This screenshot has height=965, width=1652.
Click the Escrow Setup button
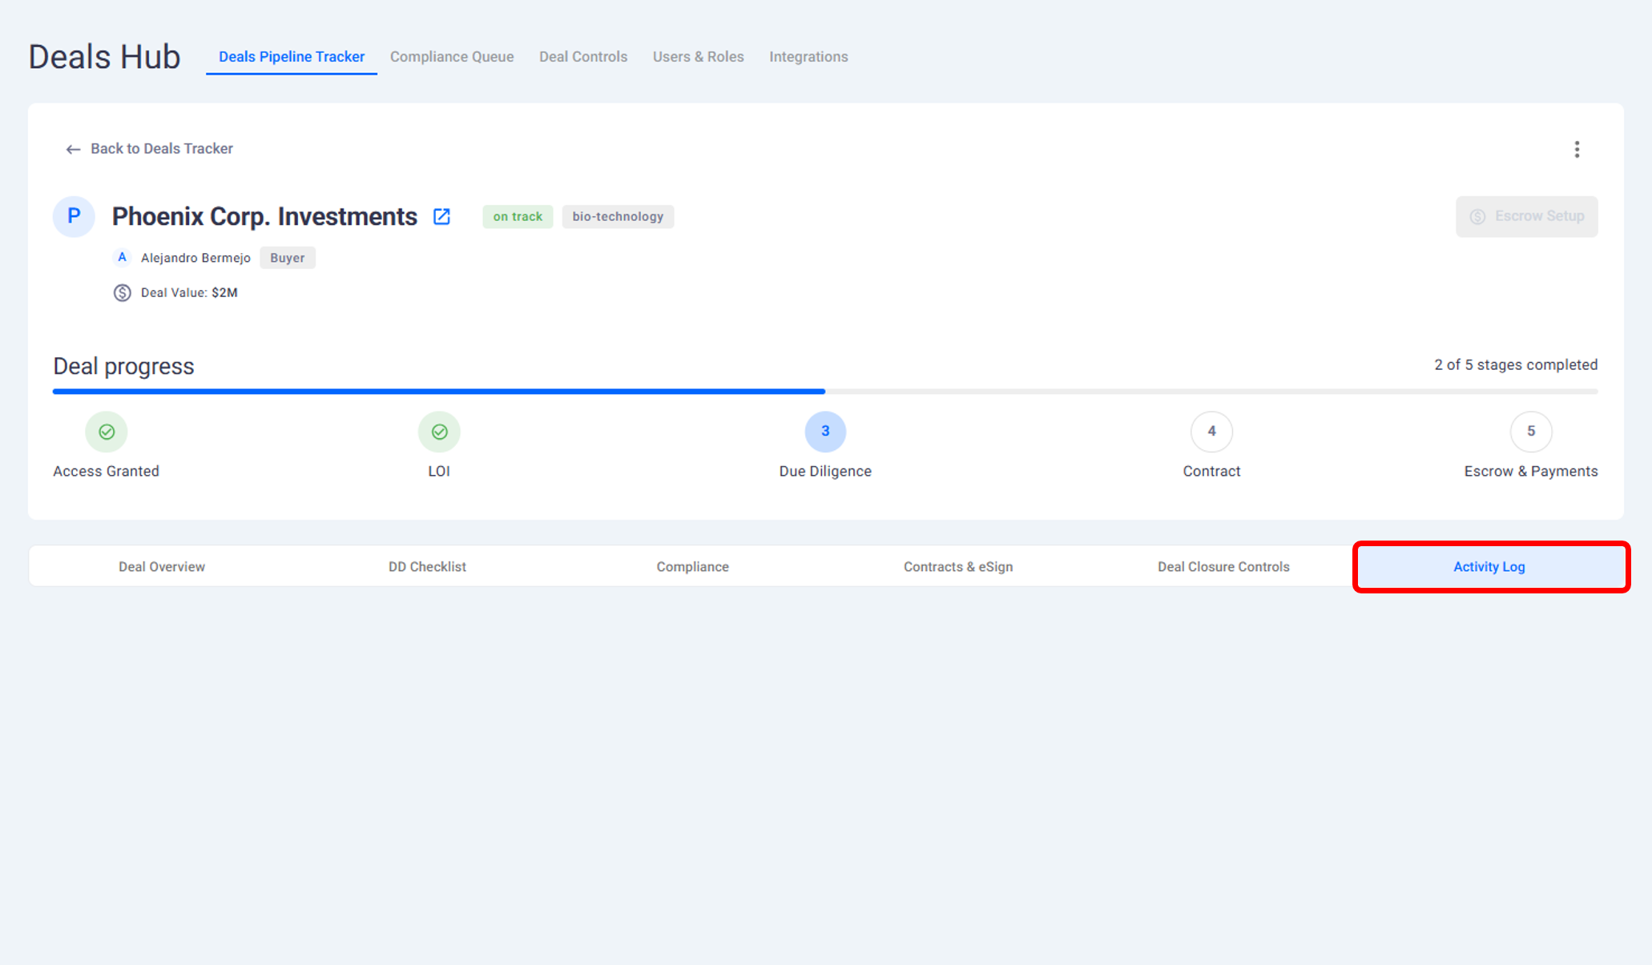pyautogui.click(x=1526, y=216)
